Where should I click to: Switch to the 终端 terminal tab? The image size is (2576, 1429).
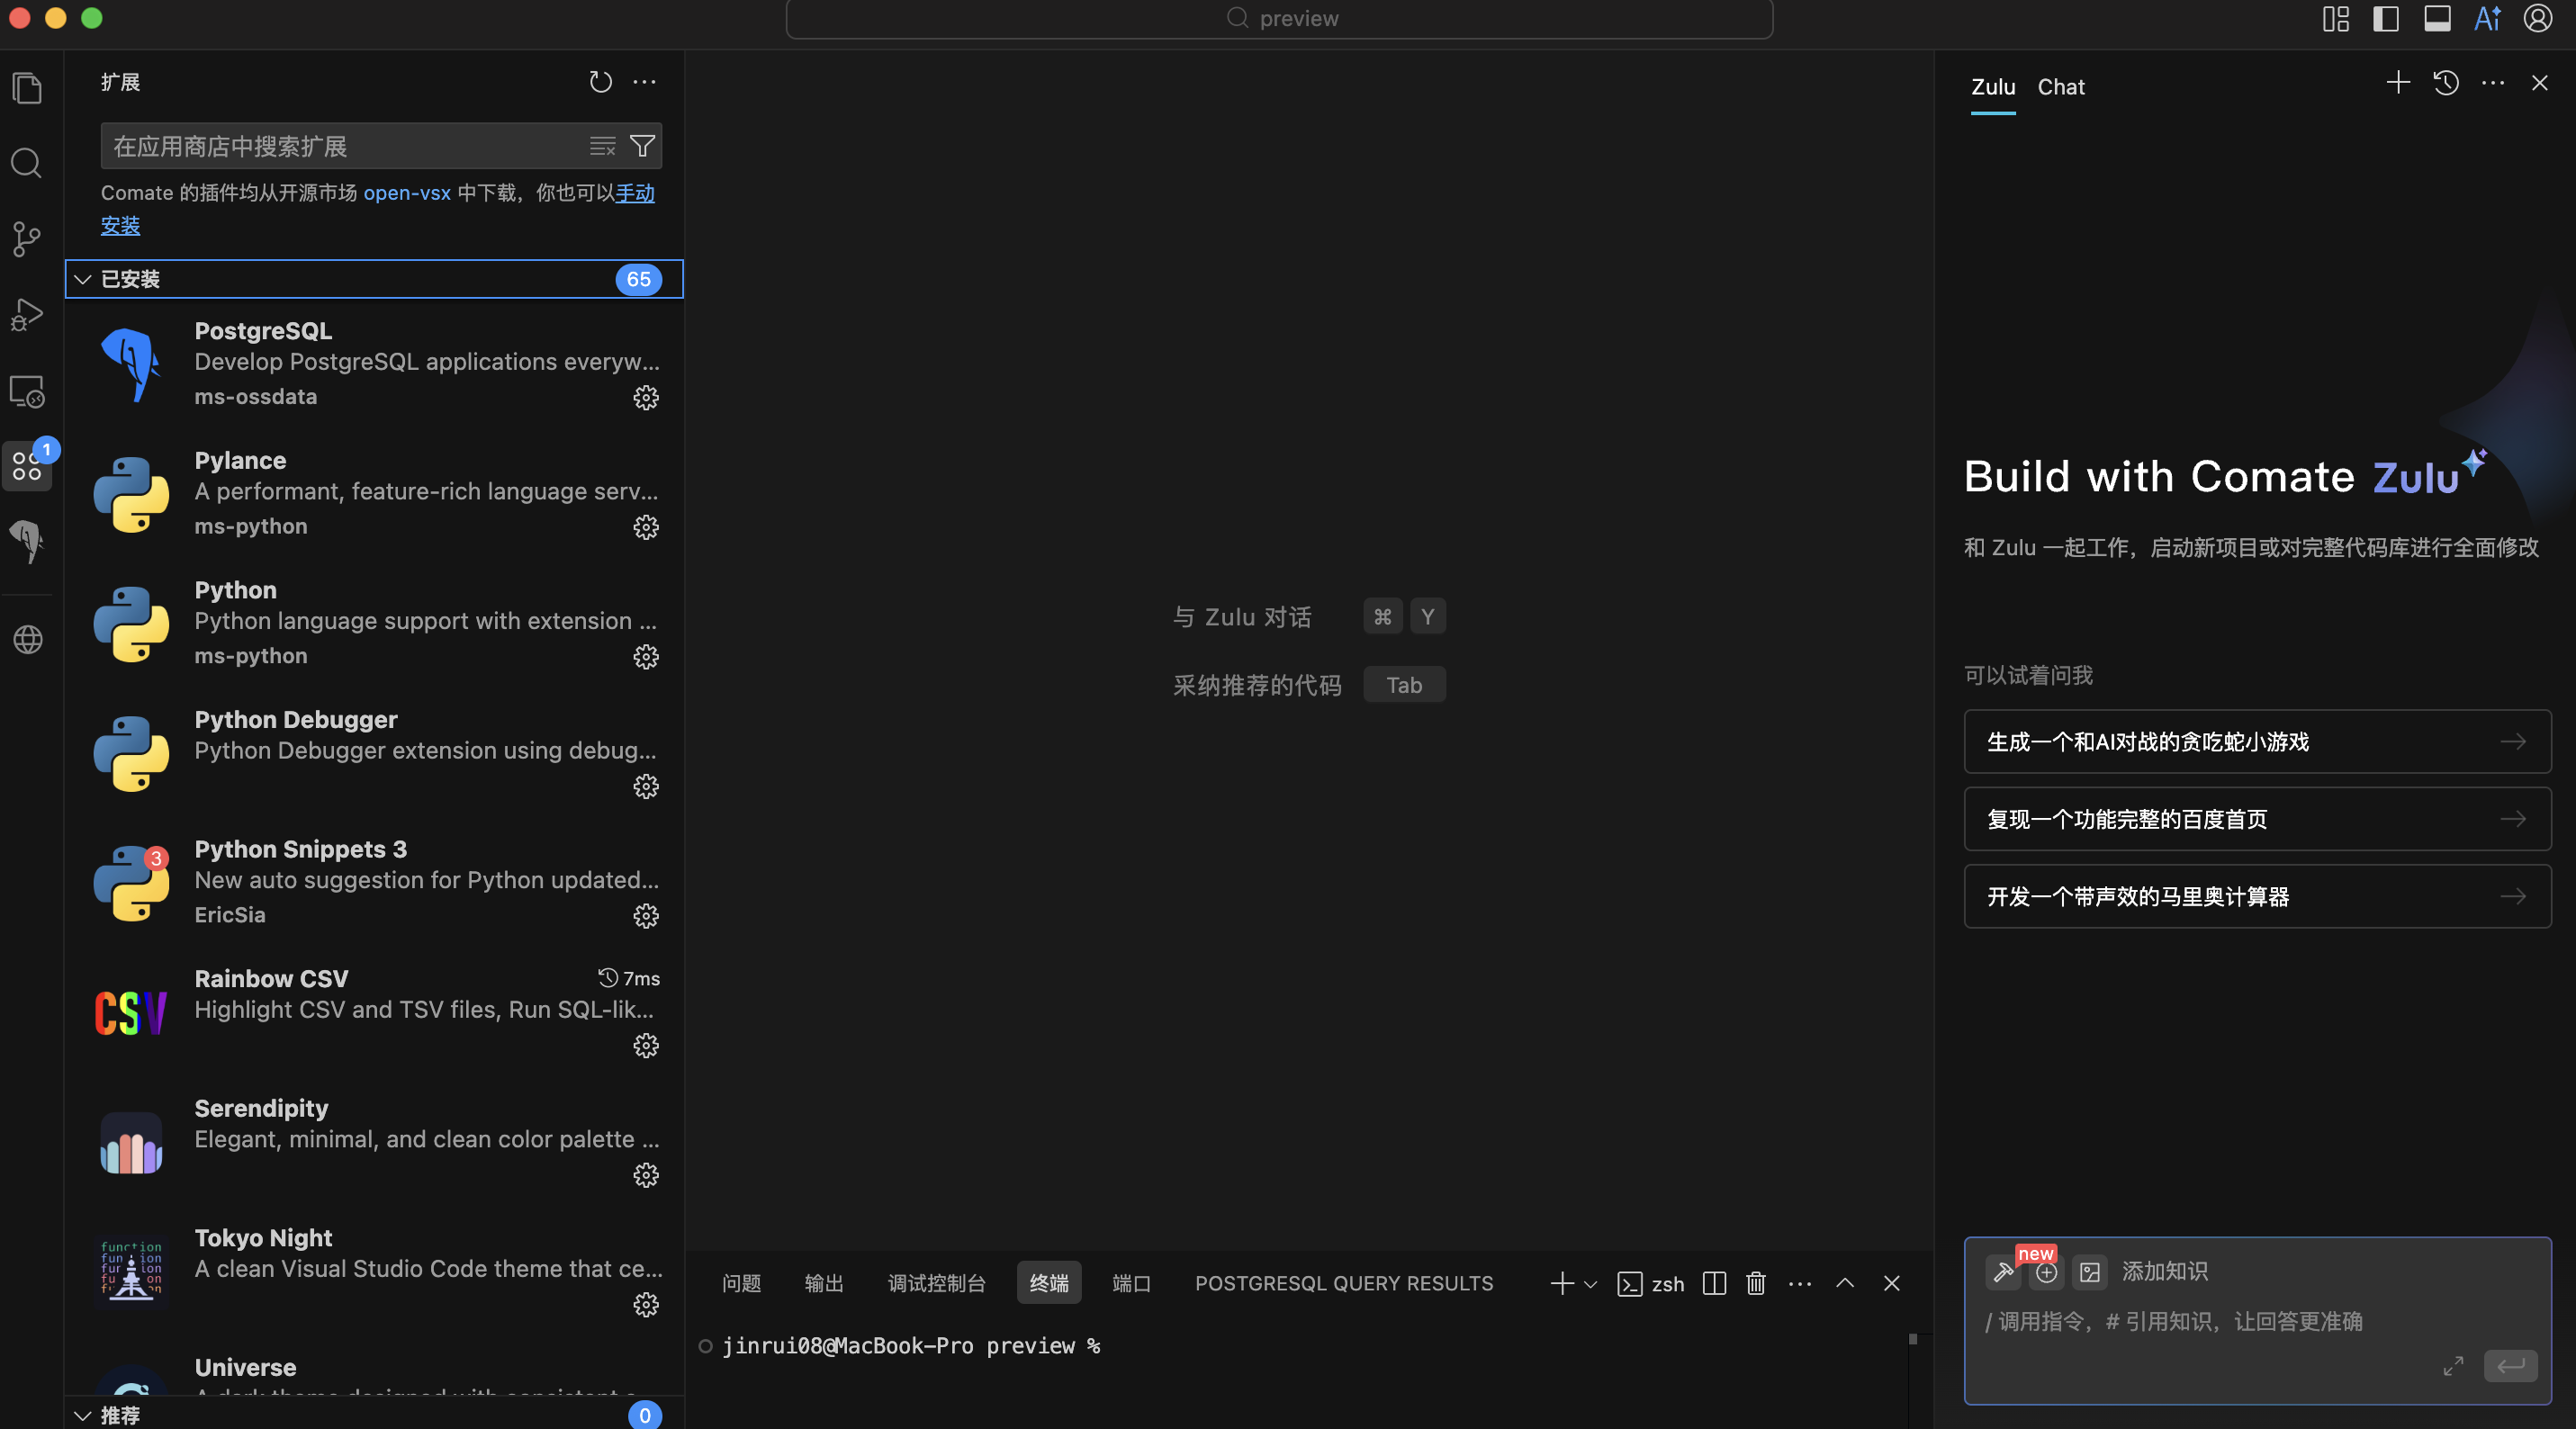(x=1049, y=1283)
